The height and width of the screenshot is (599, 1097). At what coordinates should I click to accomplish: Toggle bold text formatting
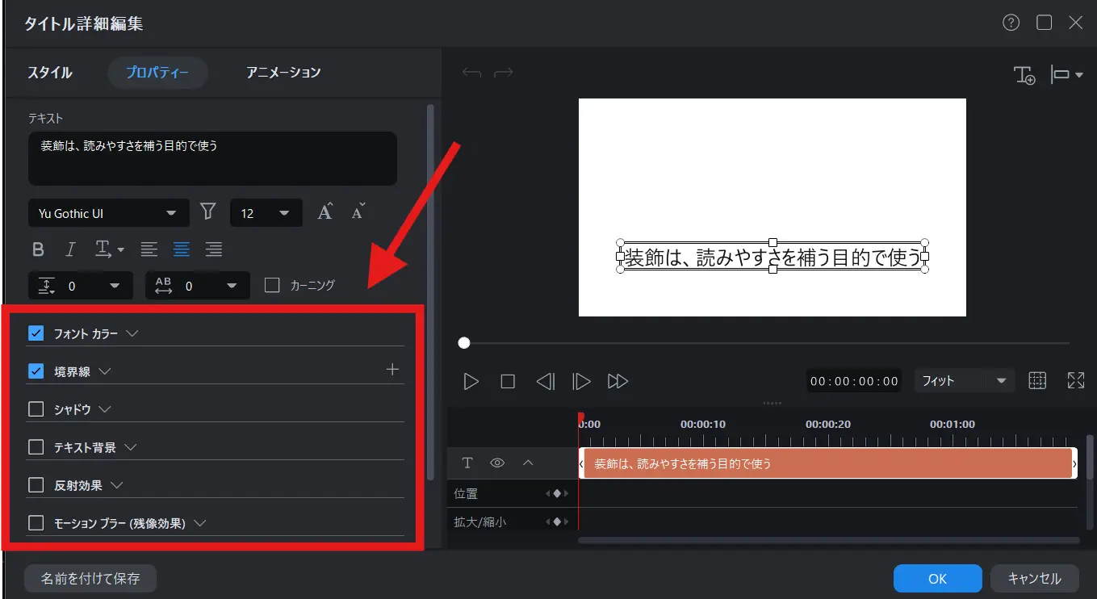(x=37, y=249)
